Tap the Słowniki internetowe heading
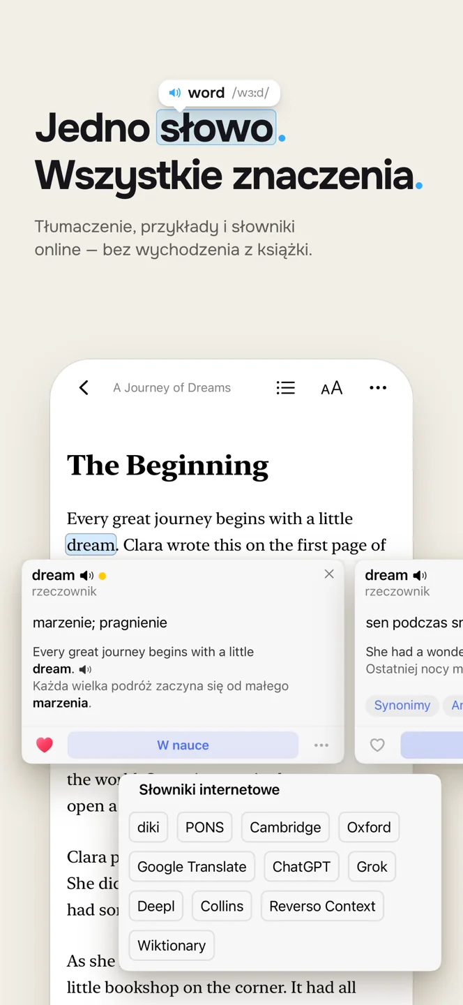 209,790
